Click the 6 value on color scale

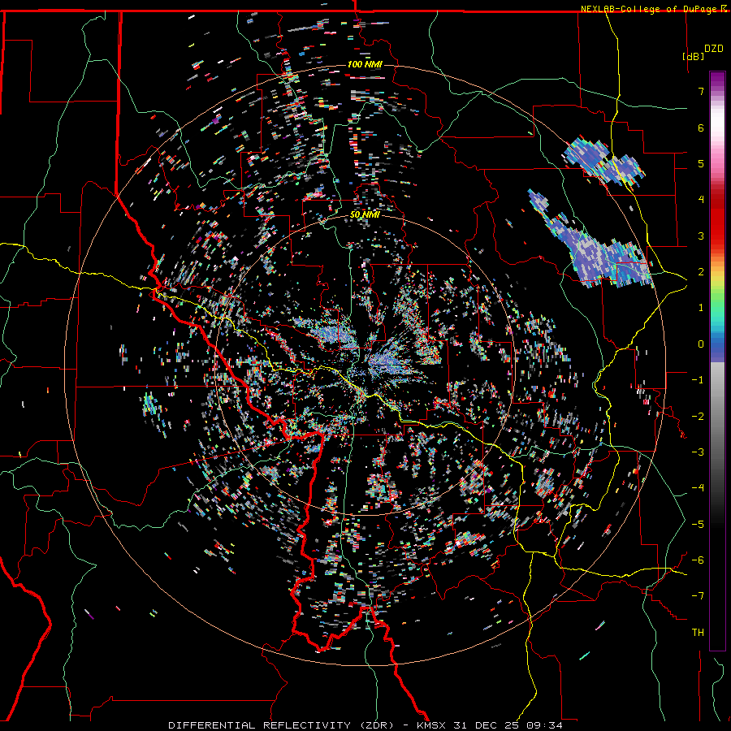701,128
